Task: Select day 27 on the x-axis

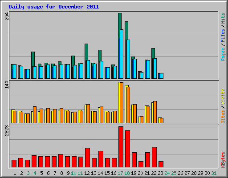Action: point(187,173)
